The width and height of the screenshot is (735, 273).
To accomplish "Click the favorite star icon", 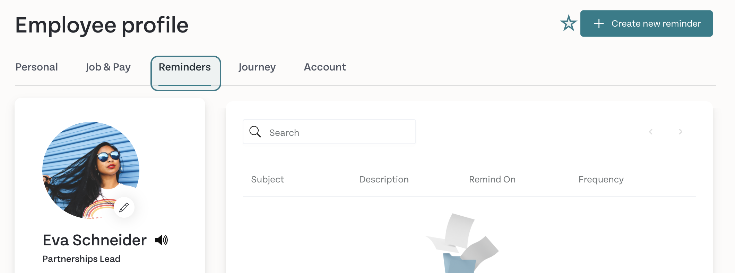I will pos(569,23).
